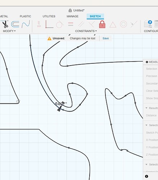Apply the Equal constraint icon
158x180 pixels.
(x=71, y=24)
